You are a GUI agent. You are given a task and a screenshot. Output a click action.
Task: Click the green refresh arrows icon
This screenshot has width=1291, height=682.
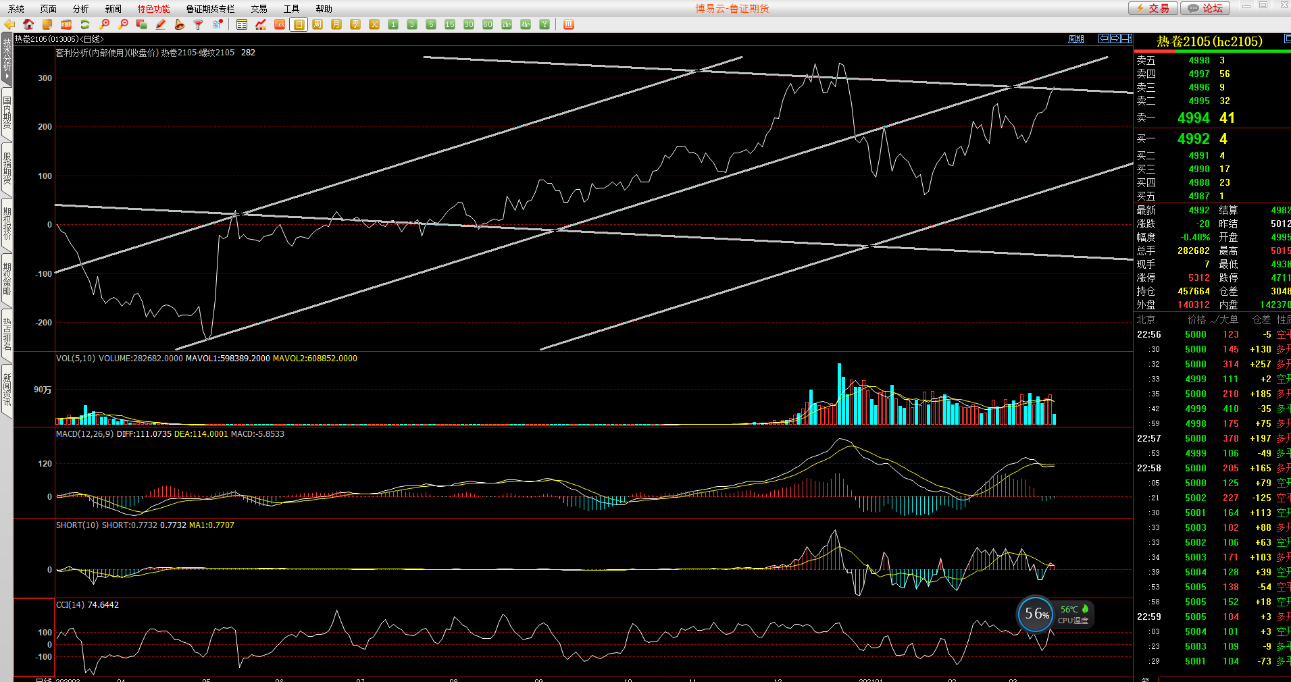tap(85, 24)
